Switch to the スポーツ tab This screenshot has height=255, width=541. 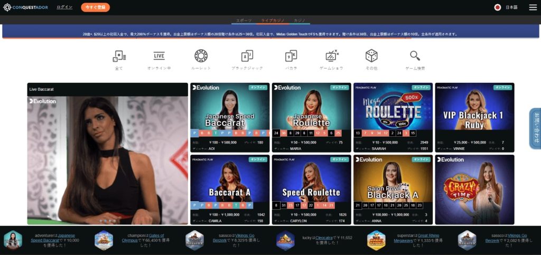[x=244, y=20]
